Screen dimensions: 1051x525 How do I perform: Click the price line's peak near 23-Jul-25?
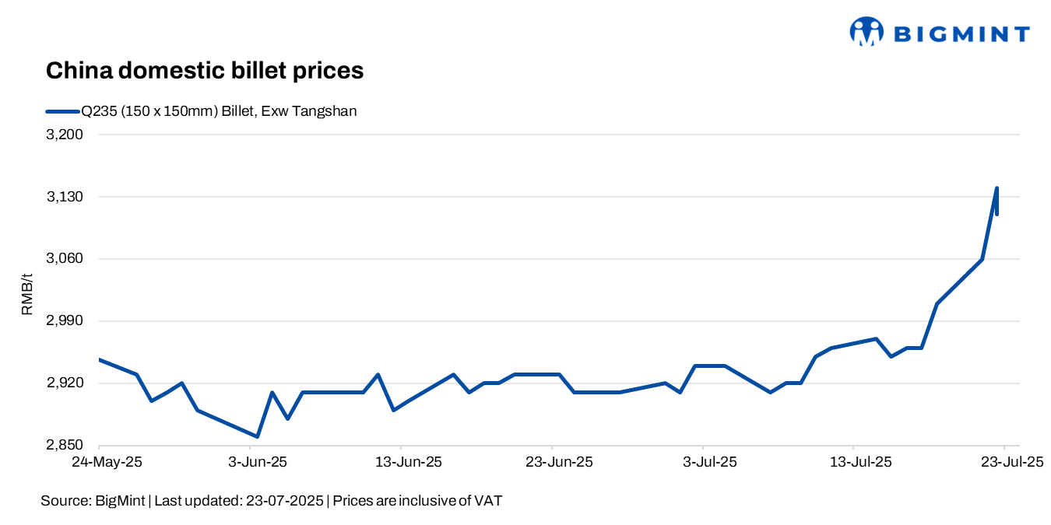click(997, 188)
